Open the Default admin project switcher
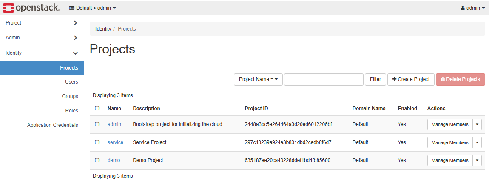Screen dimensions: 489x190 click(92, 8)
